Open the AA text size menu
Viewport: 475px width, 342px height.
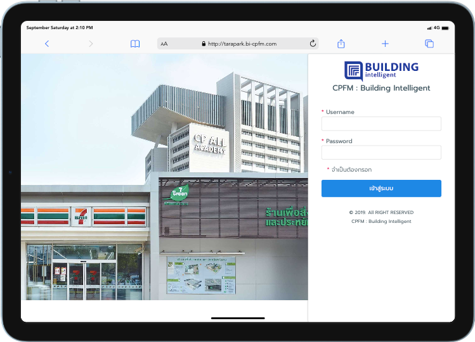pyautogui.click(x=164, y=44)
